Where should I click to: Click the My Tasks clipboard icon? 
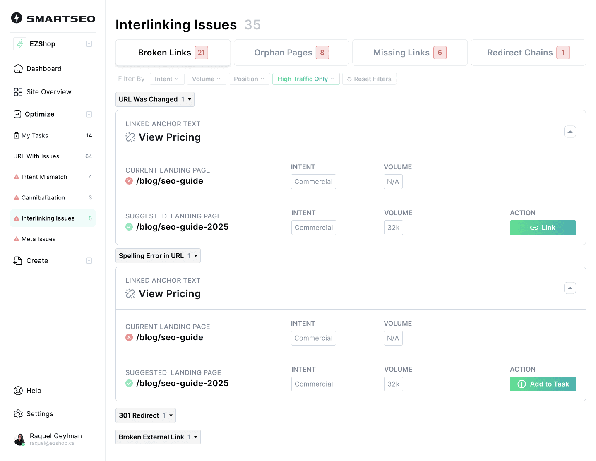click(17, 135)
